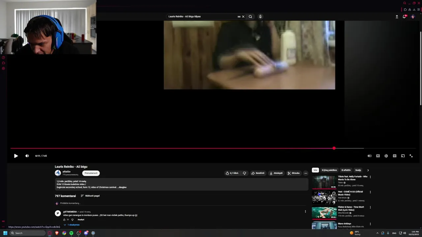Open more actions menu beside Ištrauka
The width and height of the screenshot is (422, 237).
click(306, 173)
